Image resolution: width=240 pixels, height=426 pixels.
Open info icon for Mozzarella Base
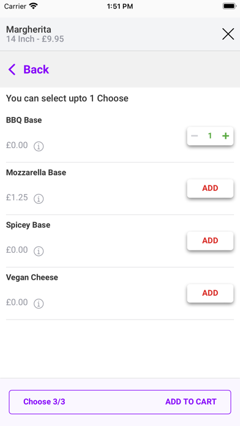point(39,199)
